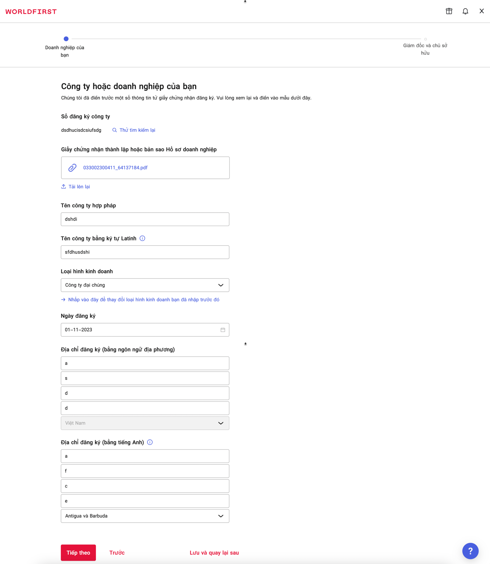Viewport: 490px width, 564px height.
Task: Open the Việt Nam country dropdown
Action: 145,423
